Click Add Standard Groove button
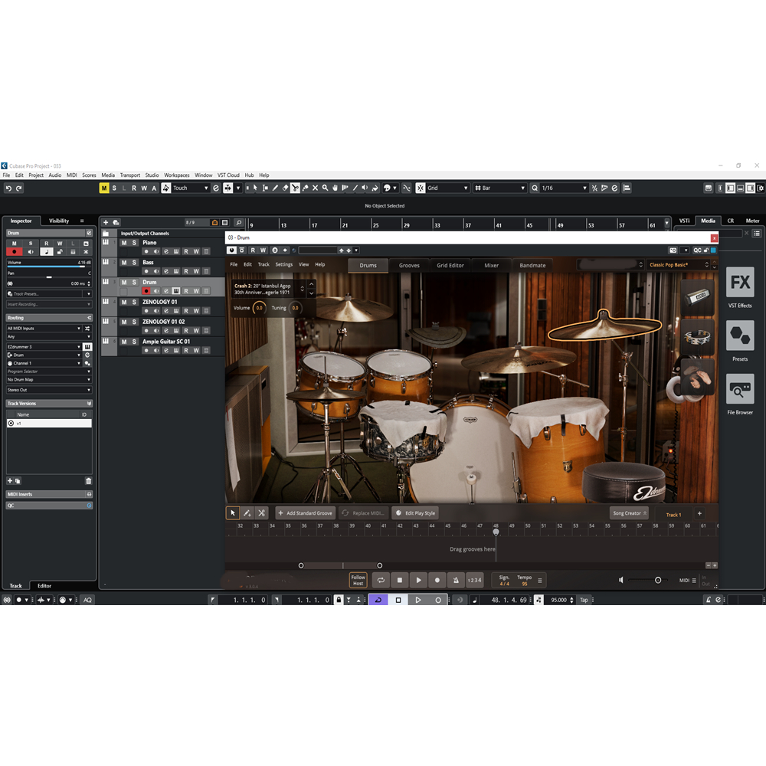The height and width of the screenshot is (766, 766). point(306,513)
